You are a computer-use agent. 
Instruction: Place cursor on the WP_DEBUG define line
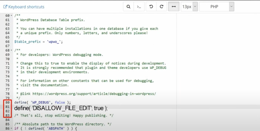42,102
